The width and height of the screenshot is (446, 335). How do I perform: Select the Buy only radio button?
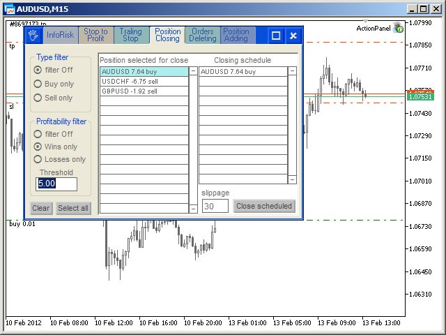pos(38,84)
